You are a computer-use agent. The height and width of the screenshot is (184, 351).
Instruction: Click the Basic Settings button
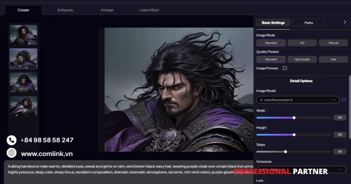tap(273, 23)
